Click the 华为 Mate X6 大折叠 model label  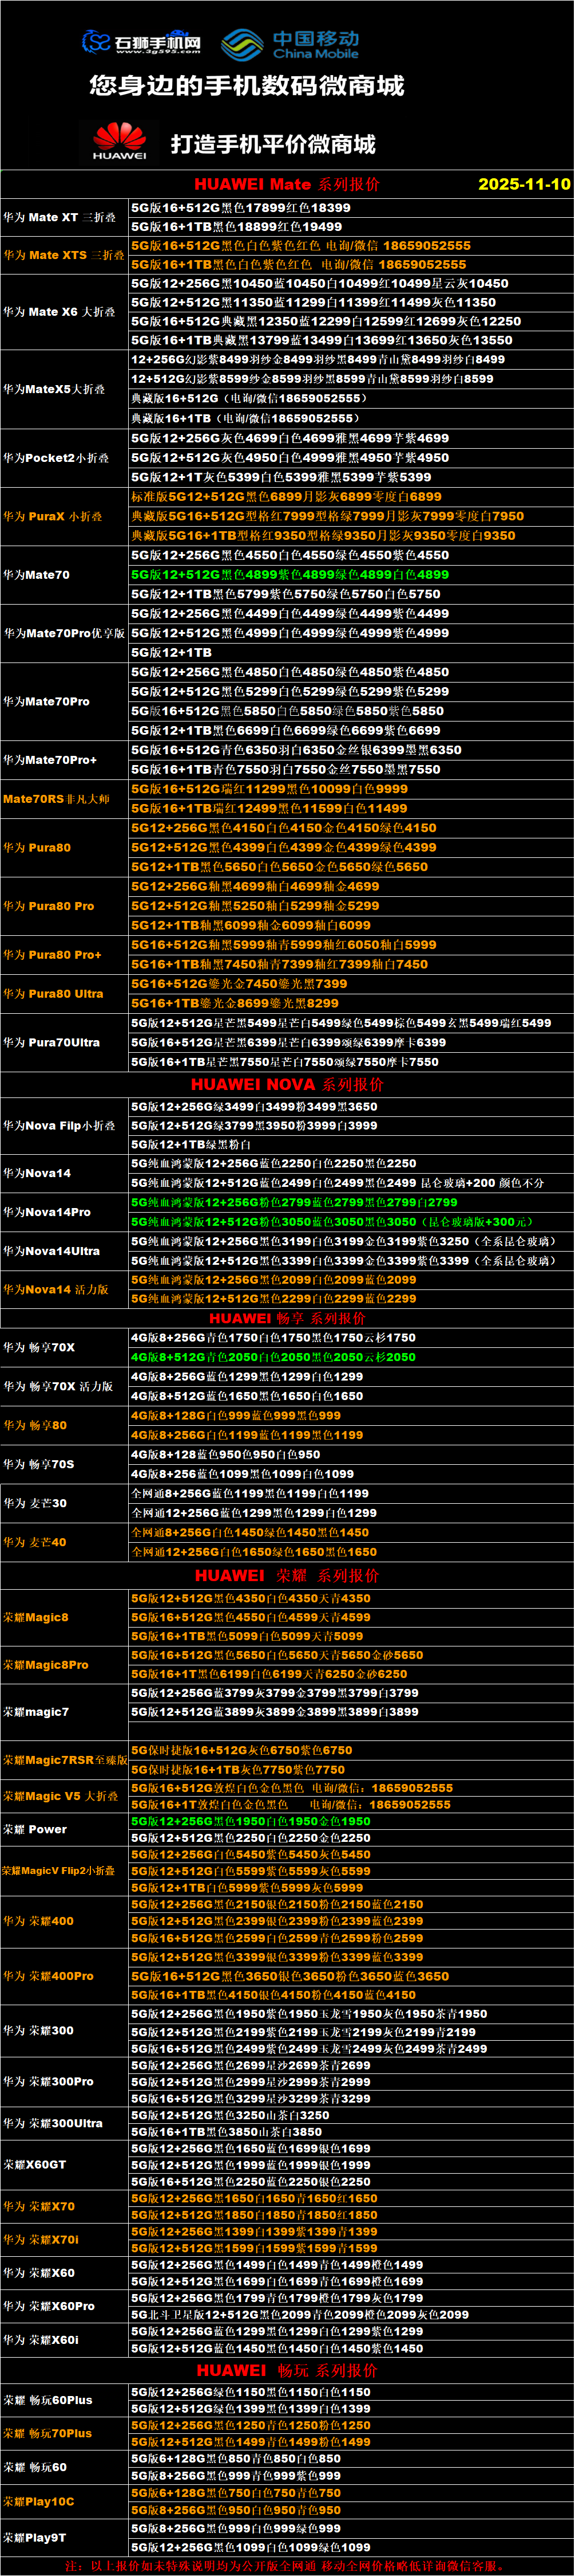coord(59,312)
